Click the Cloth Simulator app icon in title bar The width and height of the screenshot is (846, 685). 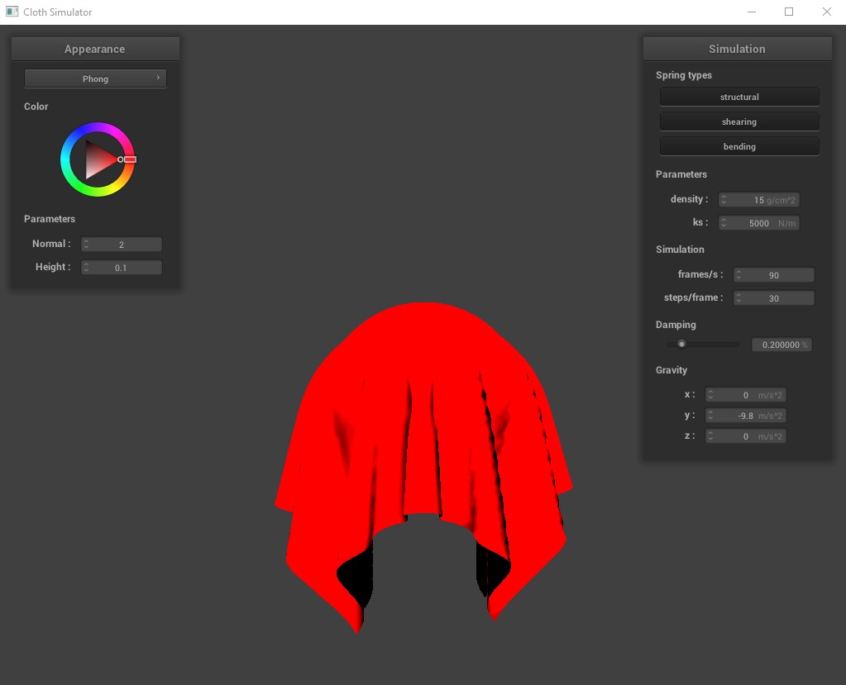(12, 12)
